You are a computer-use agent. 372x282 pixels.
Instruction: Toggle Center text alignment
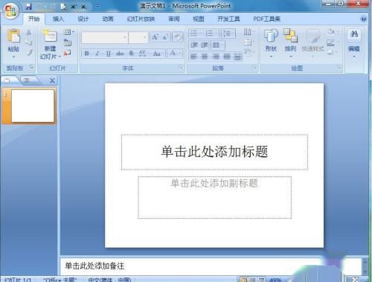(x=205, y=57)
